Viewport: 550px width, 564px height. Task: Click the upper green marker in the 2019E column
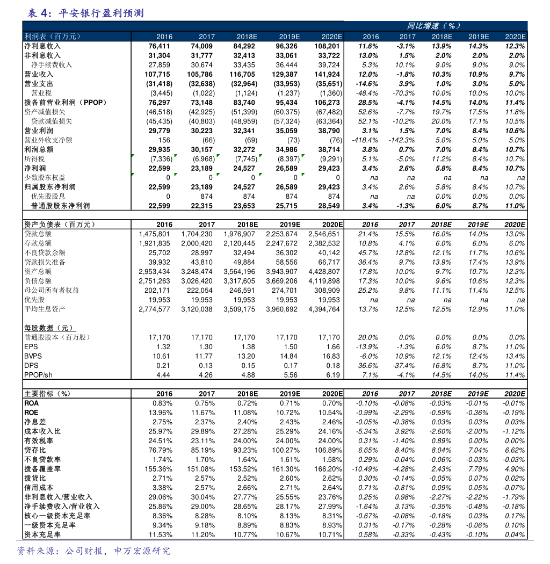[260, 156]
